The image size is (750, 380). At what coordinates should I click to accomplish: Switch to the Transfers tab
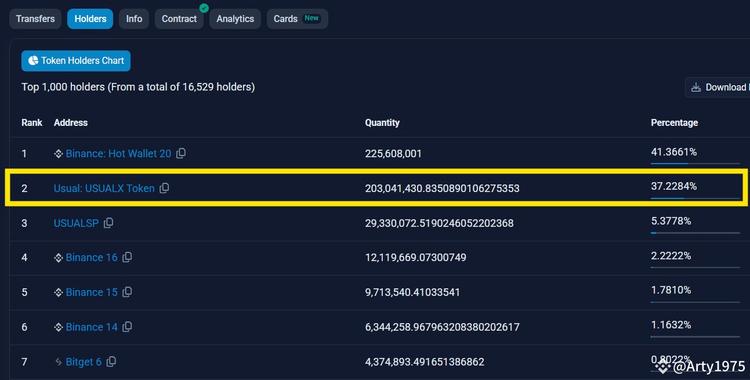35,19
